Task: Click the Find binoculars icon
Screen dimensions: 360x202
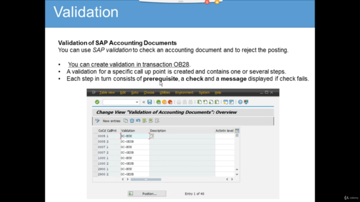Action: (x=184, y=102)
